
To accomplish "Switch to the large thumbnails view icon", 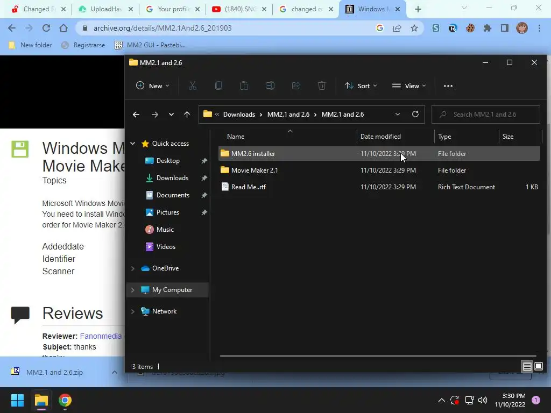I will click(x=538, y=367).
